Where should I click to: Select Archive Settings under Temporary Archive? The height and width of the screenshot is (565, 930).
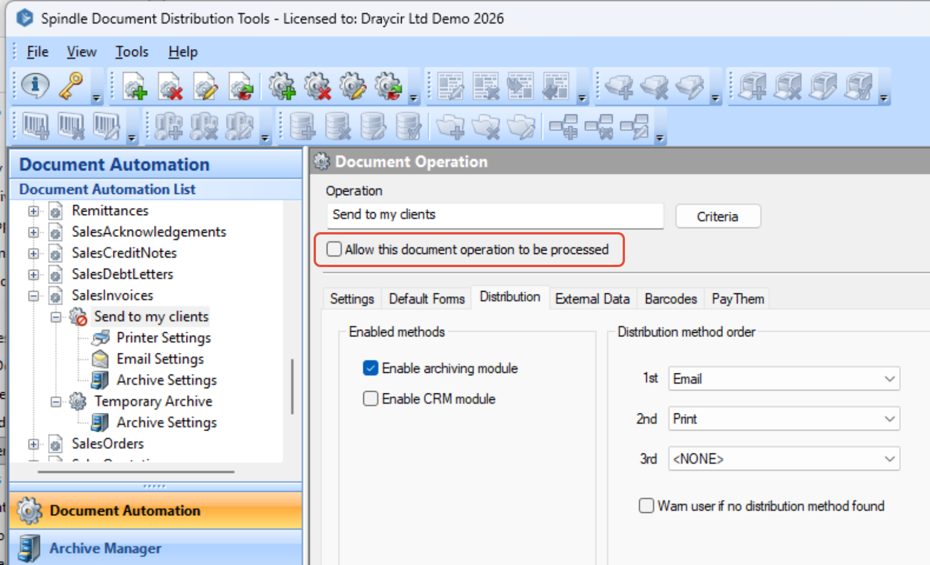coord(167,423)
